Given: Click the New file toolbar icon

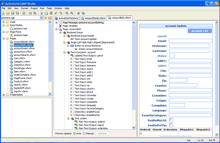Looking at the screenshot, I should [x=3, y=13].
